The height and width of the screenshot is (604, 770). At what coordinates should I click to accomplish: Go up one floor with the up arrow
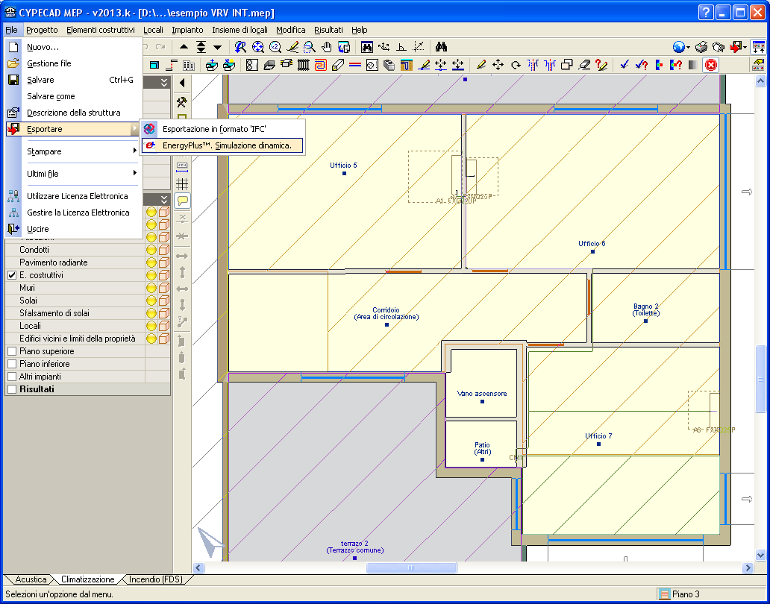click(184, 47)
